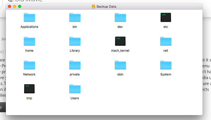Select the etc exec file icon
211x120 pixels.
166,17
